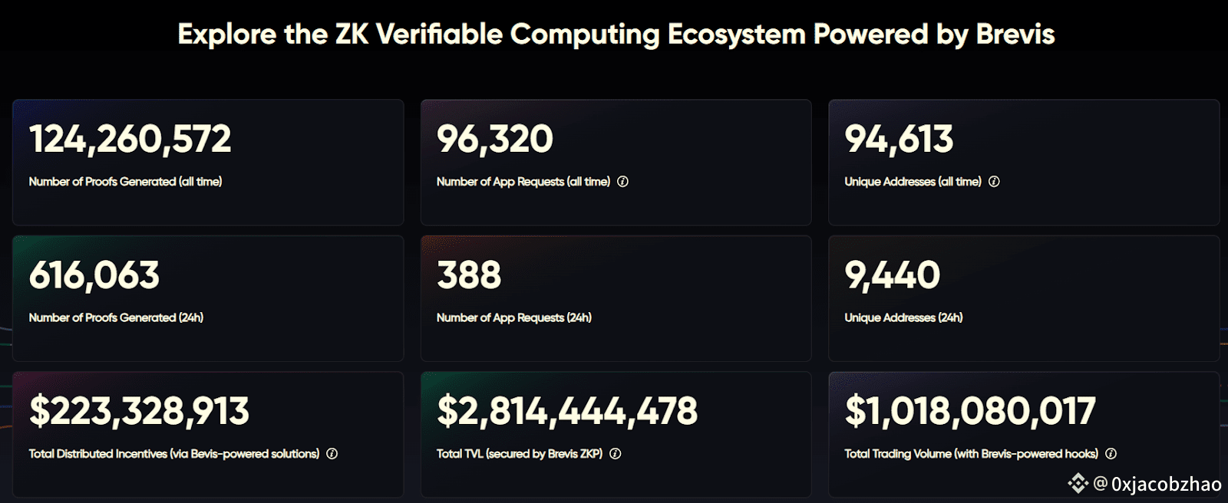
Task: Select the 388 app requests (24h) card
Action: (x=616, y=298)
